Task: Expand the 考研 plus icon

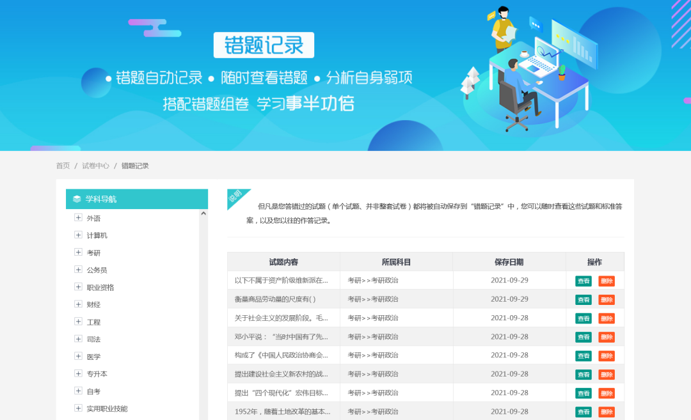Action: (78, 253)
